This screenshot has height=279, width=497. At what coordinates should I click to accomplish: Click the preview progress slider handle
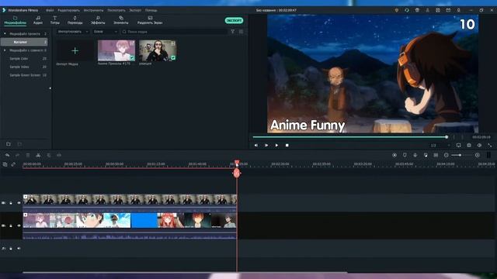(x=447, y=137)
